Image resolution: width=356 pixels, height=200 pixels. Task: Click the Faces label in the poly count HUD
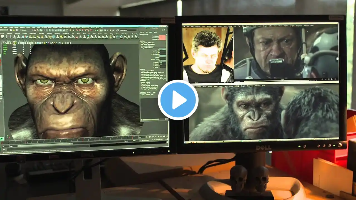point(5,50)
